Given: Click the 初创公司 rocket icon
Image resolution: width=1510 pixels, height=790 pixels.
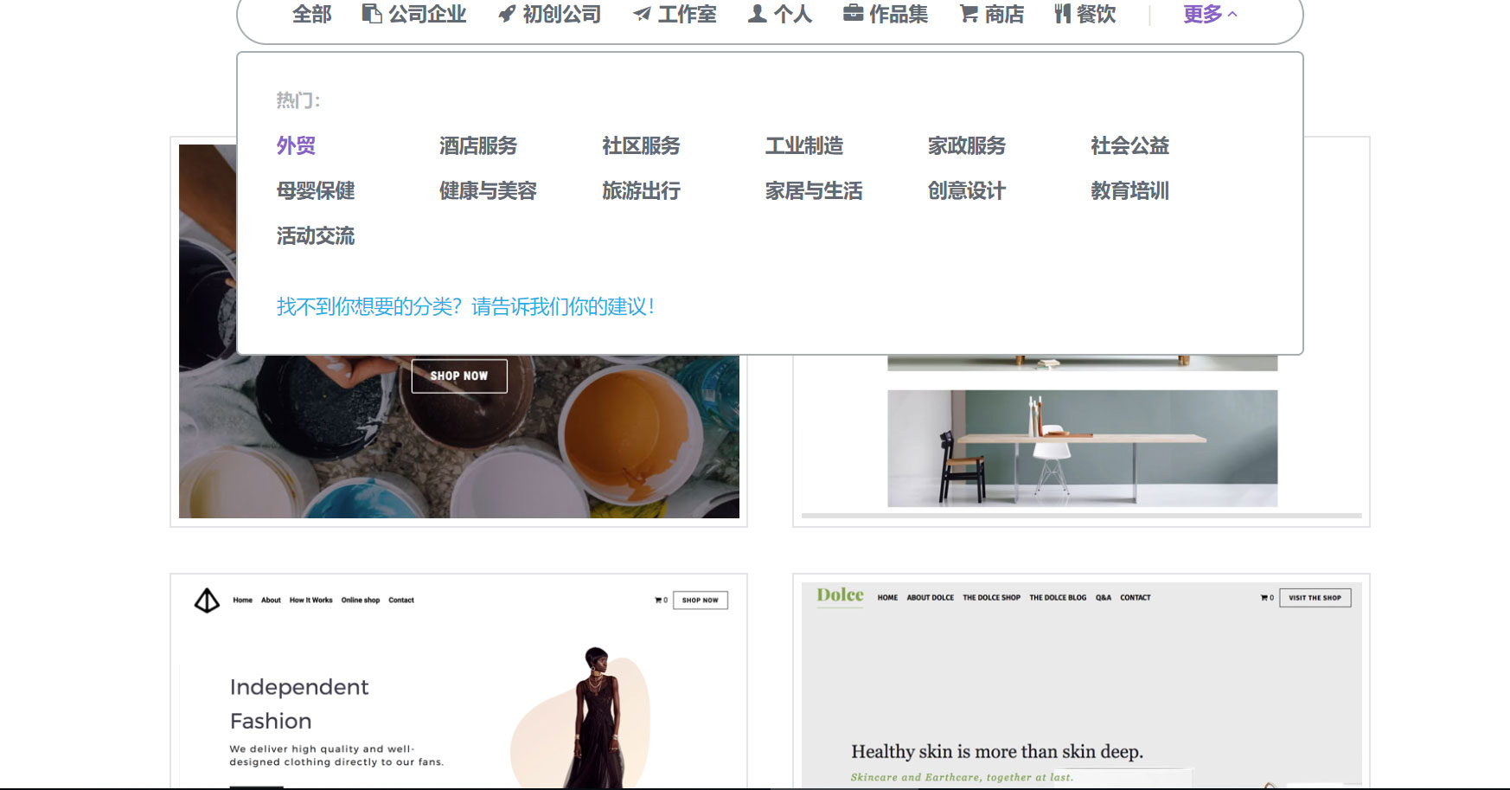Looking at the screenshot, I should tap(505, 14).
